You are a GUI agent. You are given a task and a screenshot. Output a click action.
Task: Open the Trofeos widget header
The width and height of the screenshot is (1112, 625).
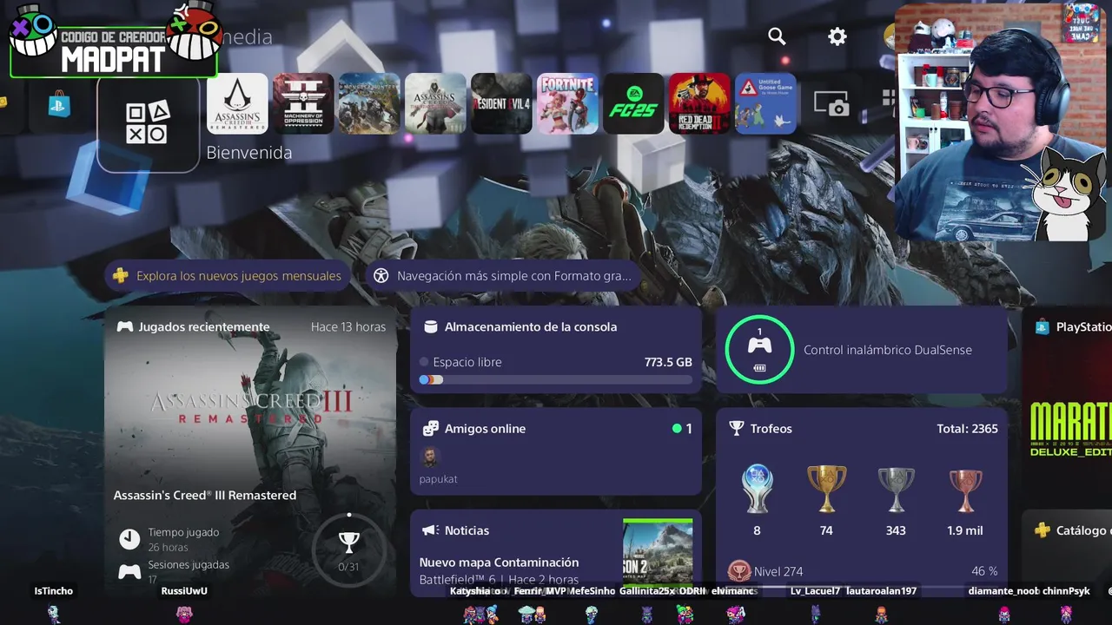[862, 428]
